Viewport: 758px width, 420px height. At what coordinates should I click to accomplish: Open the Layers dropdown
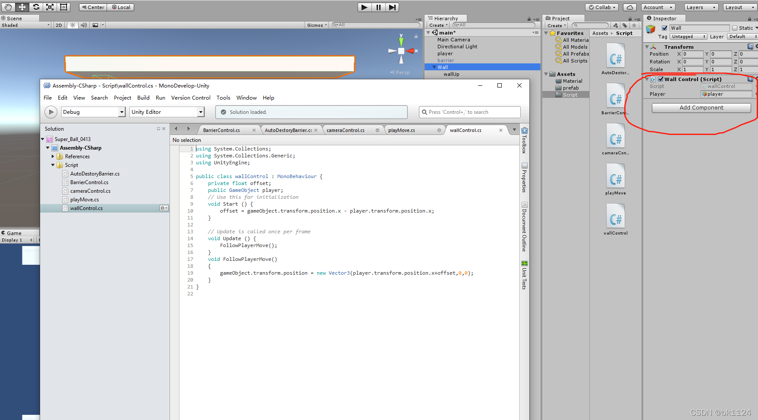click(x=701, y=7)
